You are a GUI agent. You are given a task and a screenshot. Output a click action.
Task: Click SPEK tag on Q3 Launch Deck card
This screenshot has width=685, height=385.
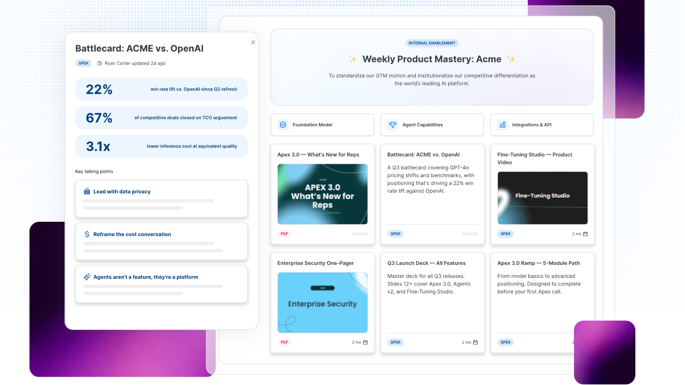click(x=396, y=342)
